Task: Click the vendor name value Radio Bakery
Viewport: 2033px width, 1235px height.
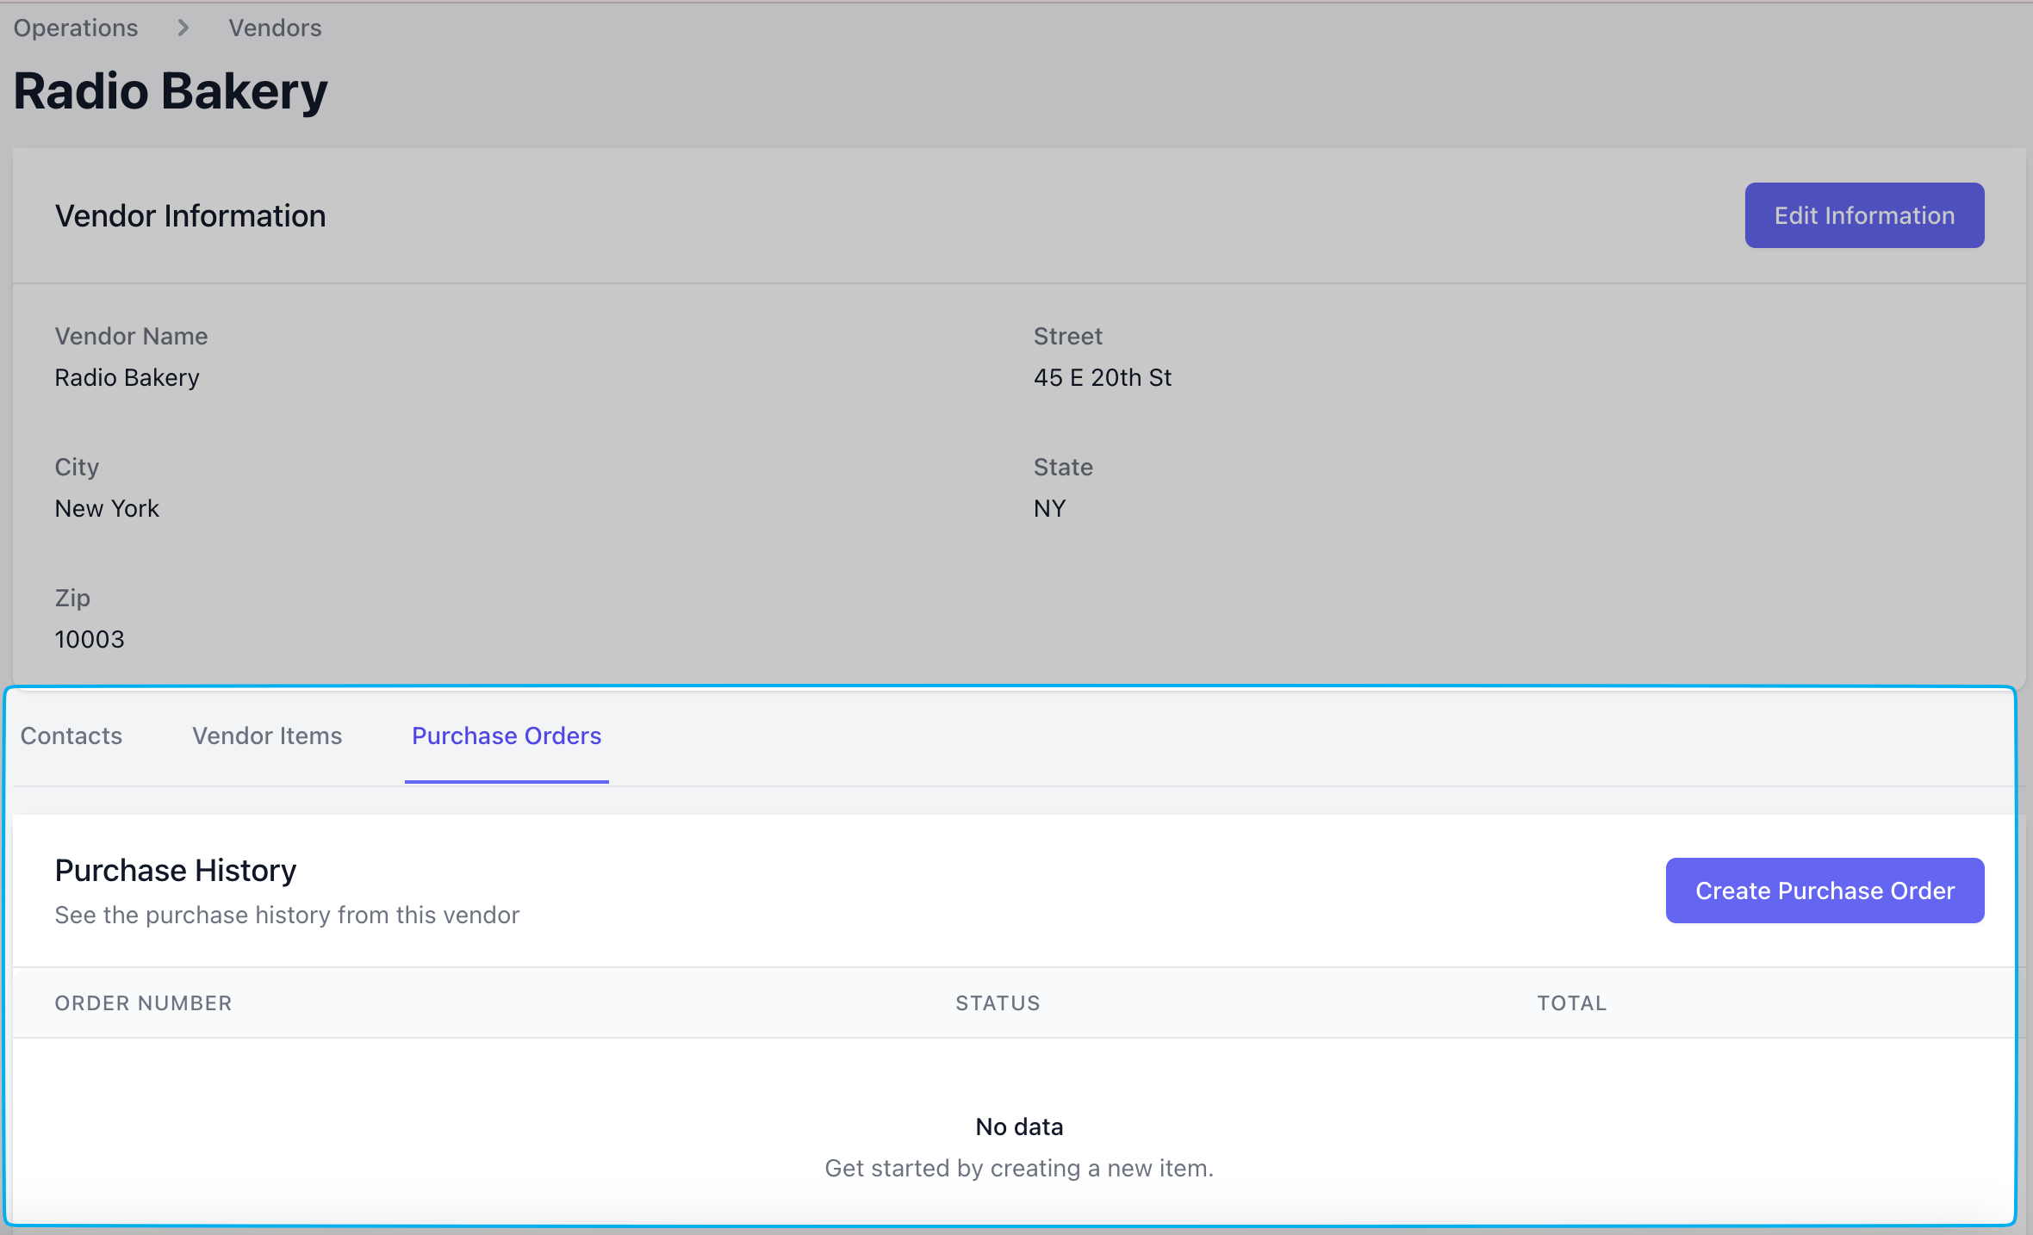Action: [x=127, y=377]
